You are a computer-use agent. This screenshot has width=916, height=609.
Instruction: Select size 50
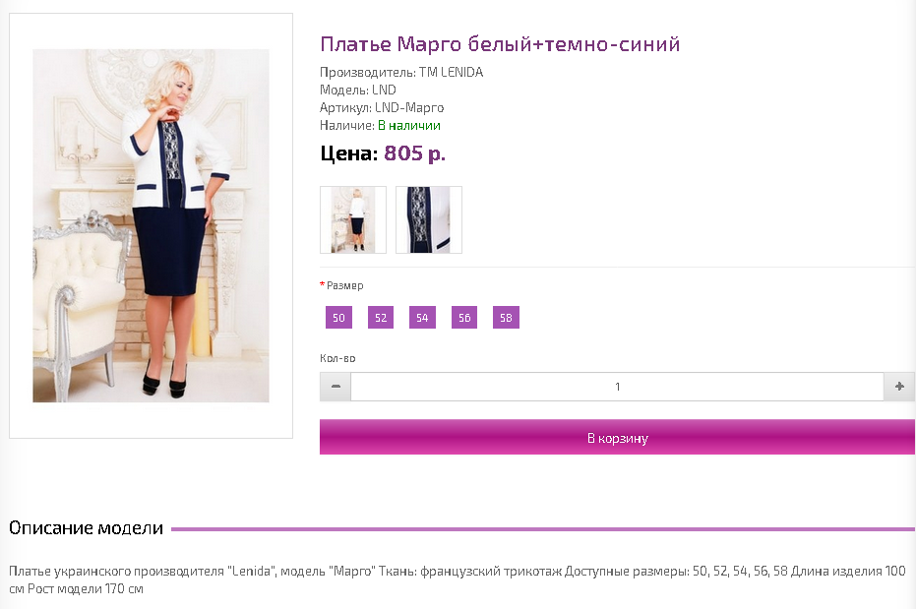click(338, 318)
